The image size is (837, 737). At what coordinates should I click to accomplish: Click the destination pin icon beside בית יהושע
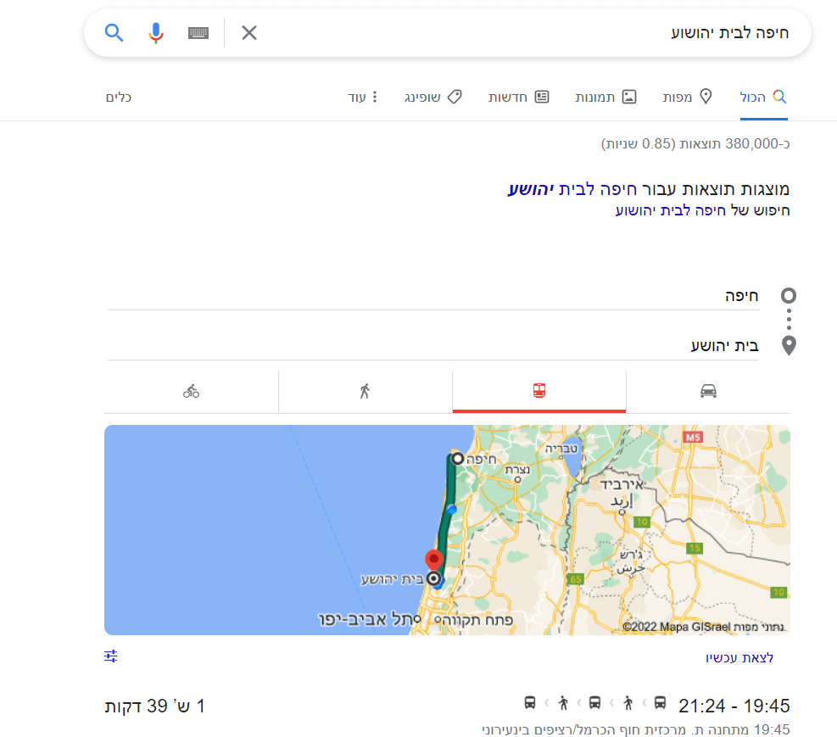click(x=789, y=346)
